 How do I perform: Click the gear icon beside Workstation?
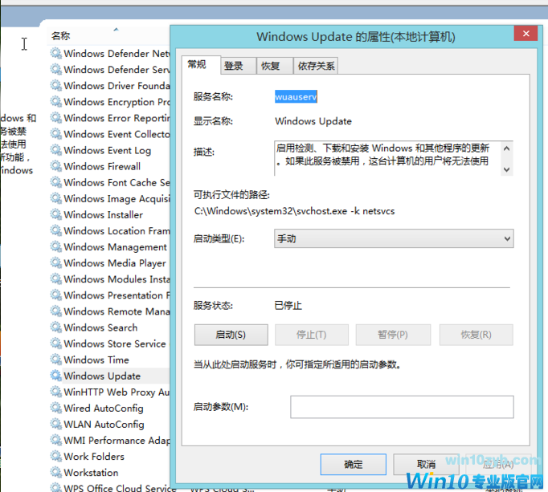point(55,472)
